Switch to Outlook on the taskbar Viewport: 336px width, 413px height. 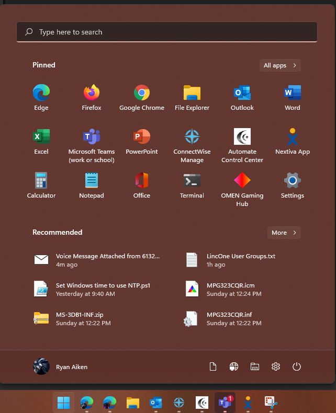coord(156,403)
